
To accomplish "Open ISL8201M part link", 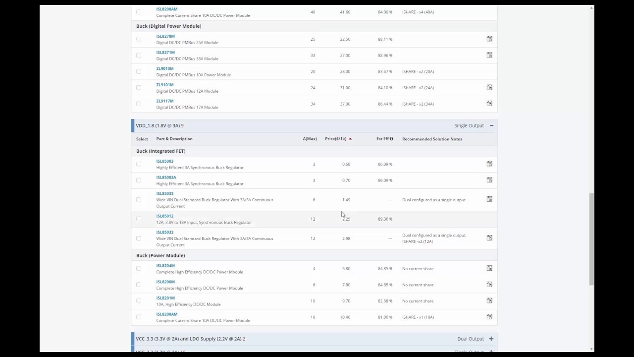I will (165, 298).
